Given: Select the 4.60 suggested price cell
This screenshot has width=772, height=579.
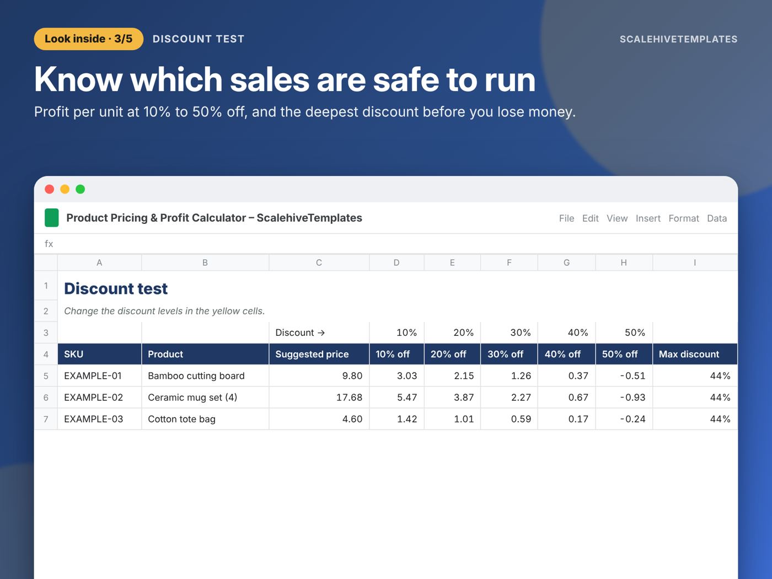Looking at the screenshot, I should click(319, 419).
